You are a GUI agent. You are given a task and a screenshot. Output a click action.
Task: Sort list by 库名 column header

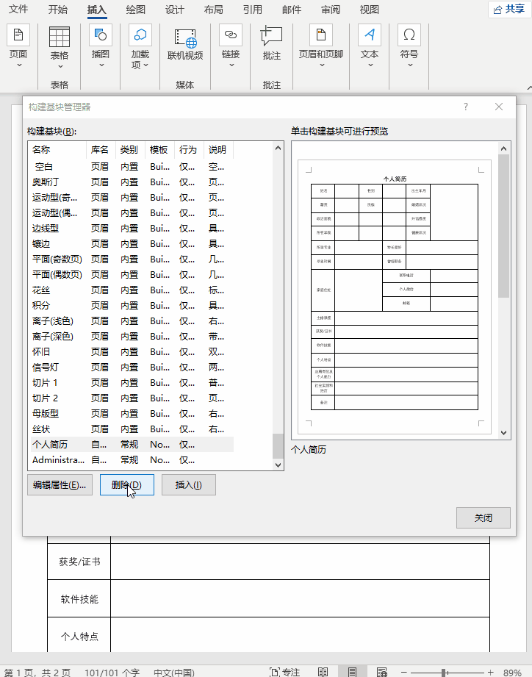(x=101, y=150)
